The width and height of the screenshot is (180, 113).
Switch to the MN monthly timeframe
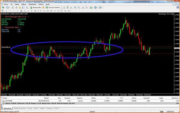[x=69, y=11]
